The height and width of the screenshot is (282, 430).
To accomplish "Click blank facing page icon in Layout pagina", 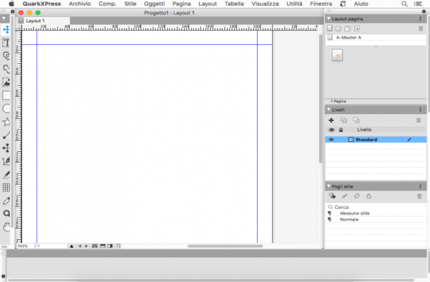I will click(x=338, y=28).
